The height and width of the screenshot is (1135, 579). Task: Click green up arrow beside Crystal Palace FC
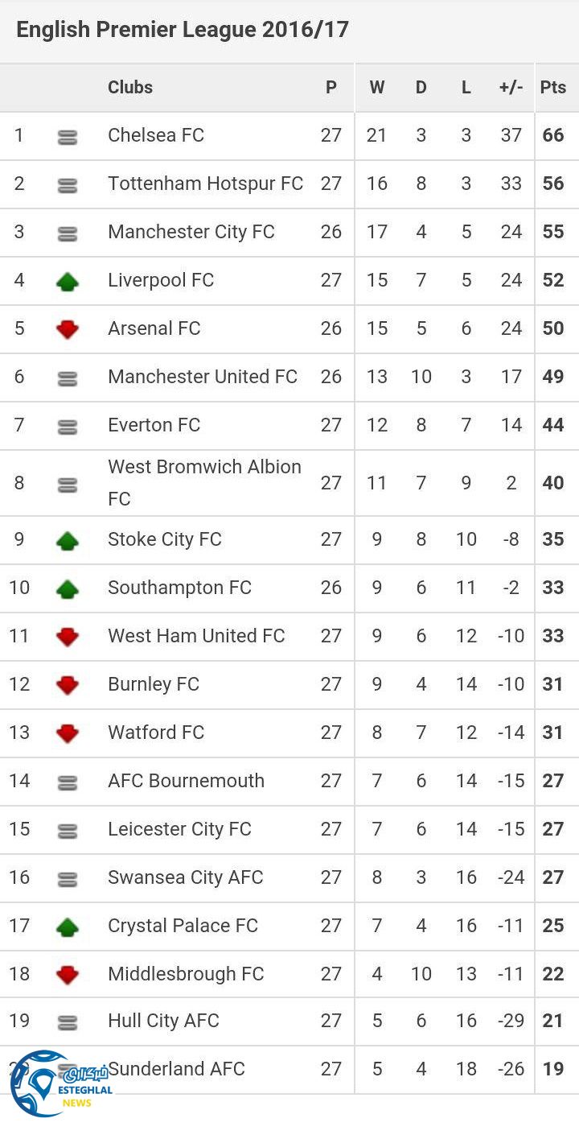point(68,927)
